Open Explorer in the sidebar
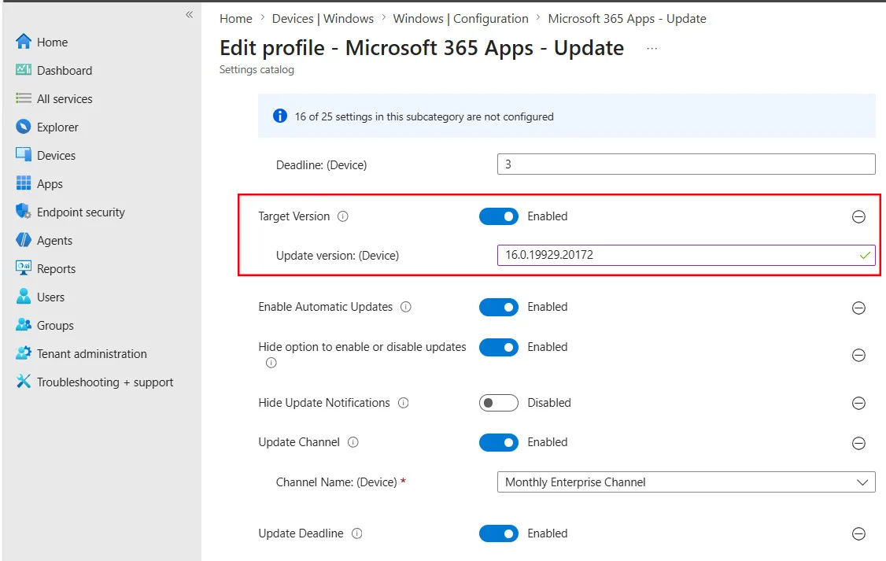The width and height of the screenshot is (886, 561). coord(57,127)
